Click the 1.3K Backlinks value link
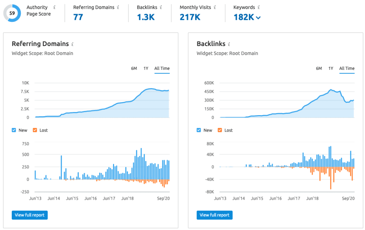This screenshot has width=365, height=230. [x=146, y=17]
